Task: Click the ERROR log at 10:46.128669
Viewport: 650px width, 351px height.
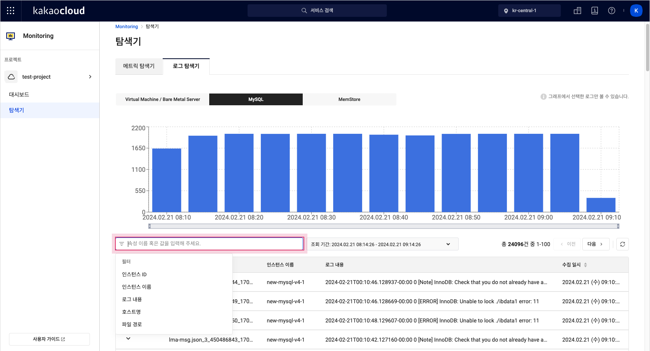Action: pos(432,301)
